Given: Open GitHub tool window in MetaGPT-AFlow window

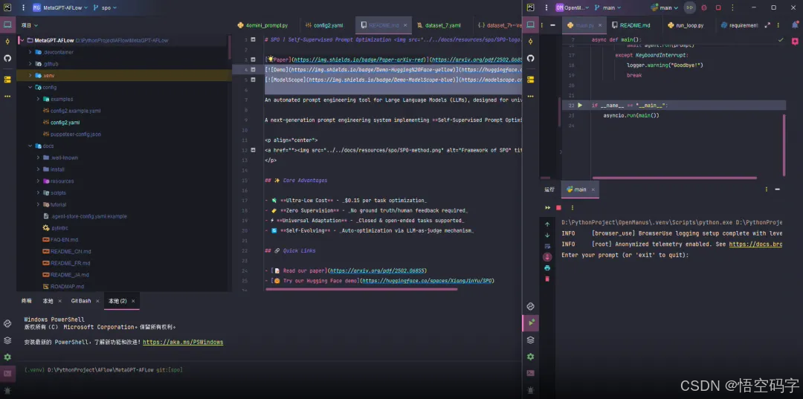Looking at the screenshot, I should [x=7, y=58].
